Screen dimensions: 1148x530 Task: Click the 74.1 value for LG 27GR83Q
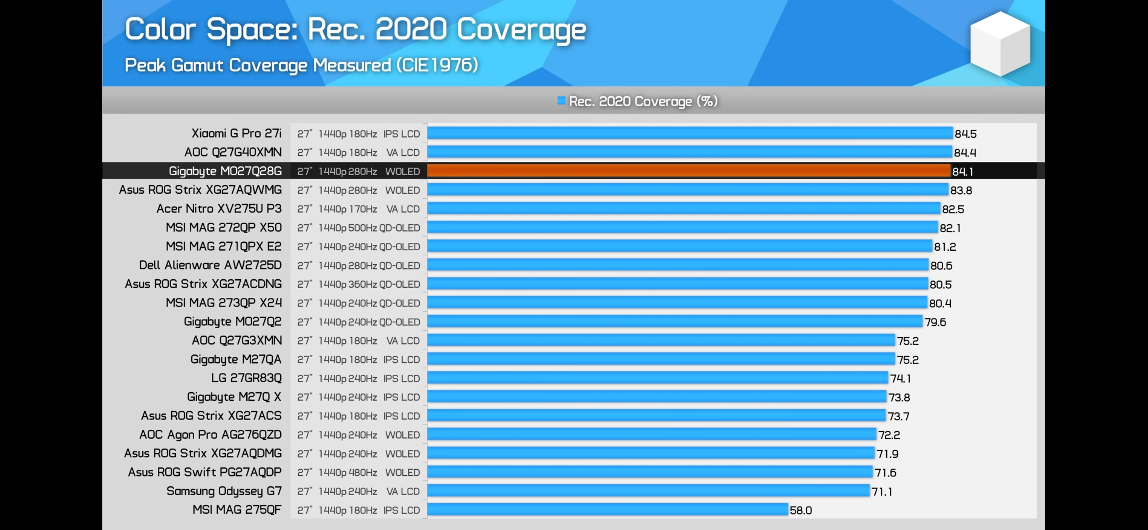click(x=900, y=379)
